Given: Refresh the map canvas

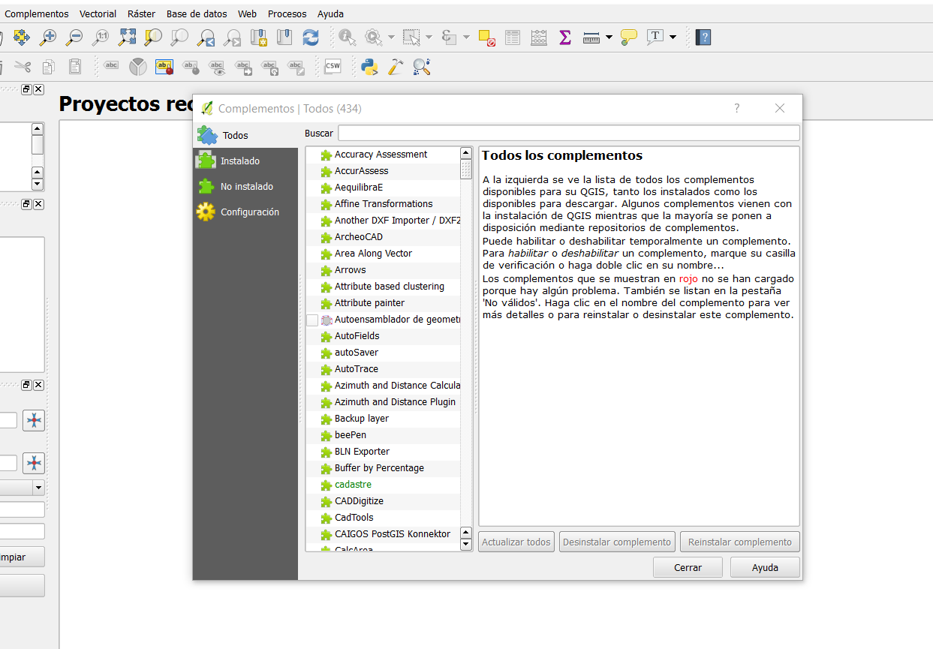Looking at the screenshot, I should coord(311,37).
